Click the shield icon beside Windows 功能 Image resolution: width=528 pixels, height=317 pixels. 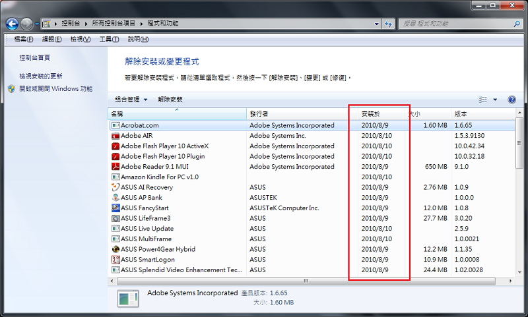(x=11, y=89)
